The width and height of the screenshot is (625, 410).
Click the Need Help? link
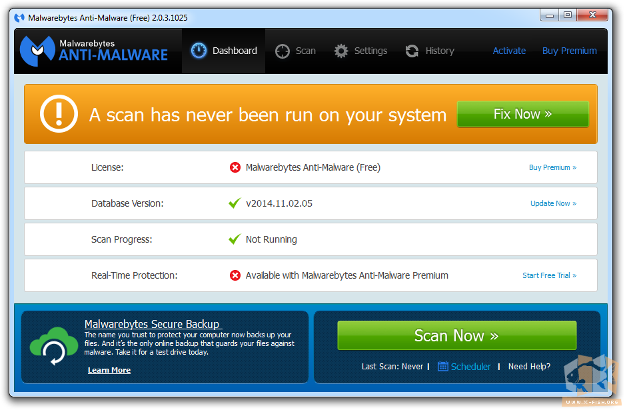click(529, 366)
